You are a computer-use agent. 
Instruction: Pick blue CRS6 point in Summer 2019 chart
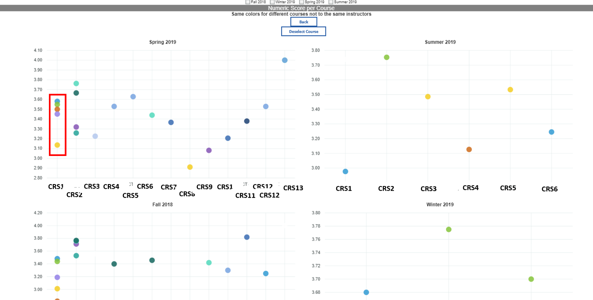551,132
